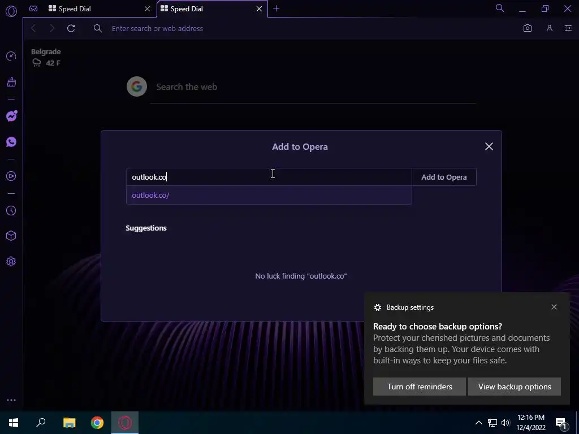Viewport: 579px width, 434px height.
Task: Go back to previous page
Action: click(33, 28)
